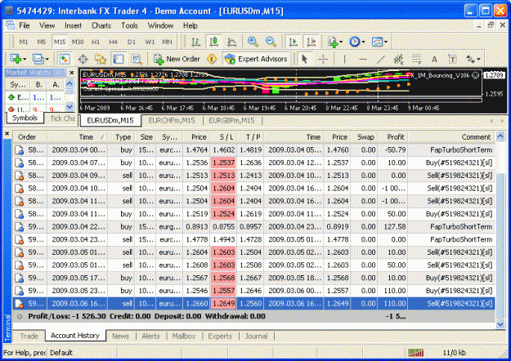The image size is (511, 361).
Task: Switch to the Trade tab
Action: (29, 336)
